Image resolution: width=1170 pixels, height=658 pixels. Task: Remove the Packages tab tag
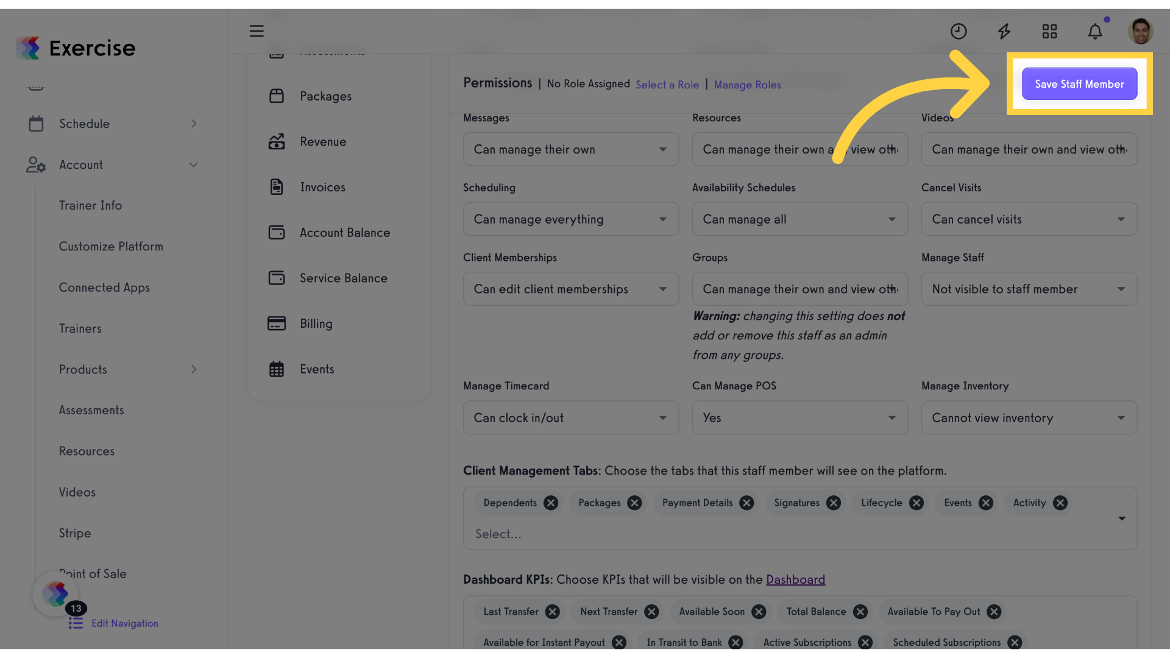(x=634, y=503)
